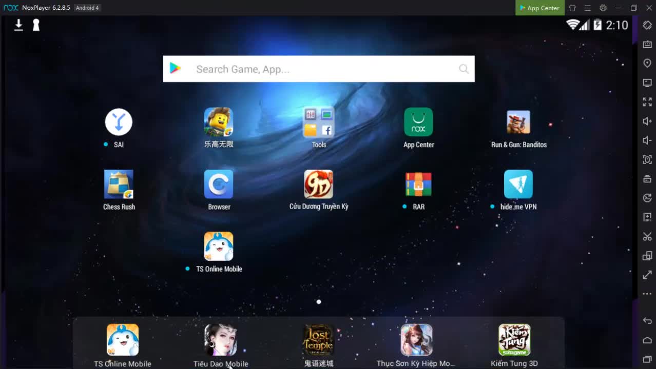Screen dimensions: 656x369
Task: Launch Run & Gun: Banditos
Action: pos(518,122)
